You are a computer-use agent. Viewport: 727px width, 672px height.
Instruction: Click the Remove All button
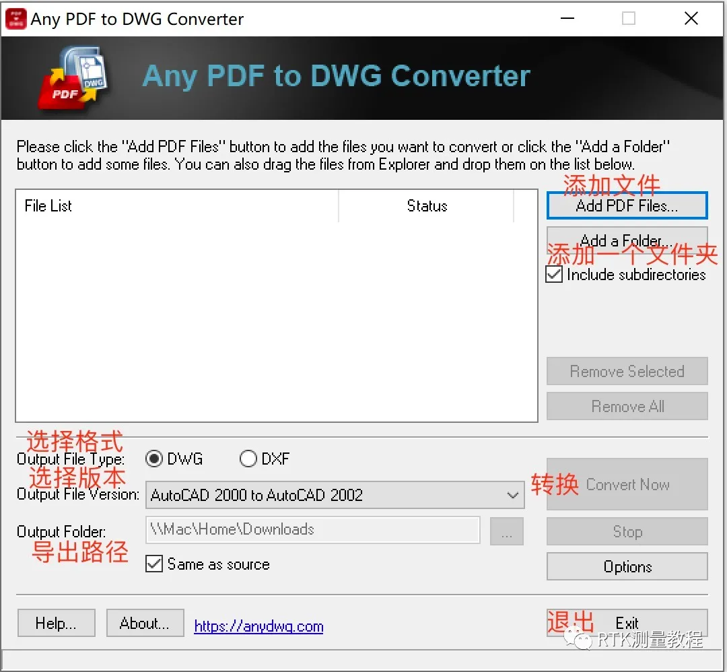[x=627, y=406]
